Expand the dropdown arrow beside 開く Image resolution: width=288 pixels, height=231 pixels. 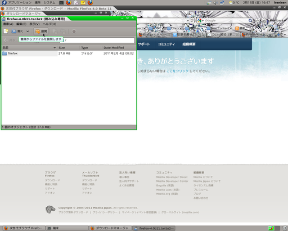click(x=28, y=32)
